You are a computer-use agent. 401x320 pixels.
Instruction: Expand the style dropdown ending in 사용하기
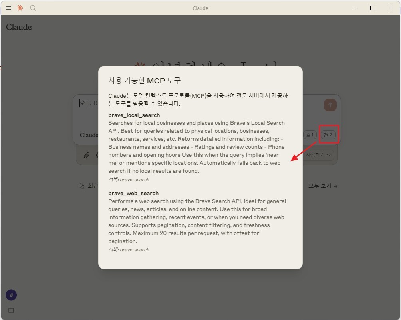(x=318, y=155)
